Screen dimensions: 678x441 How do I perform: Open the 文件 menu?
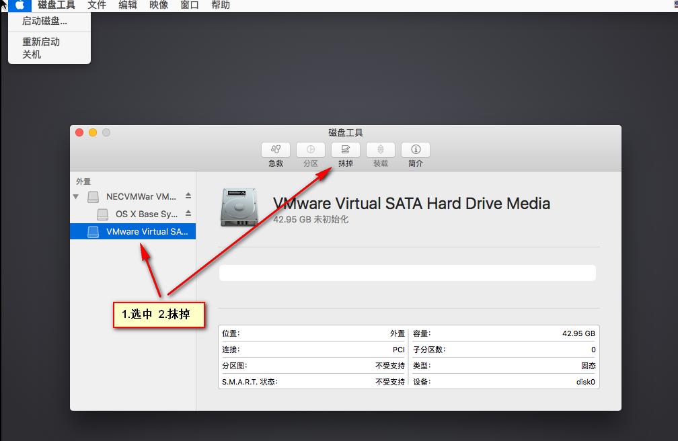pos(97,5)
